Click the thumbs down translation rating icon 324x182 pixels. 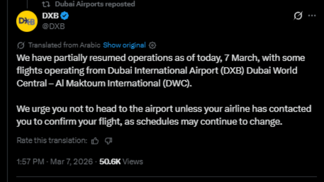click(x=108, y=141)
